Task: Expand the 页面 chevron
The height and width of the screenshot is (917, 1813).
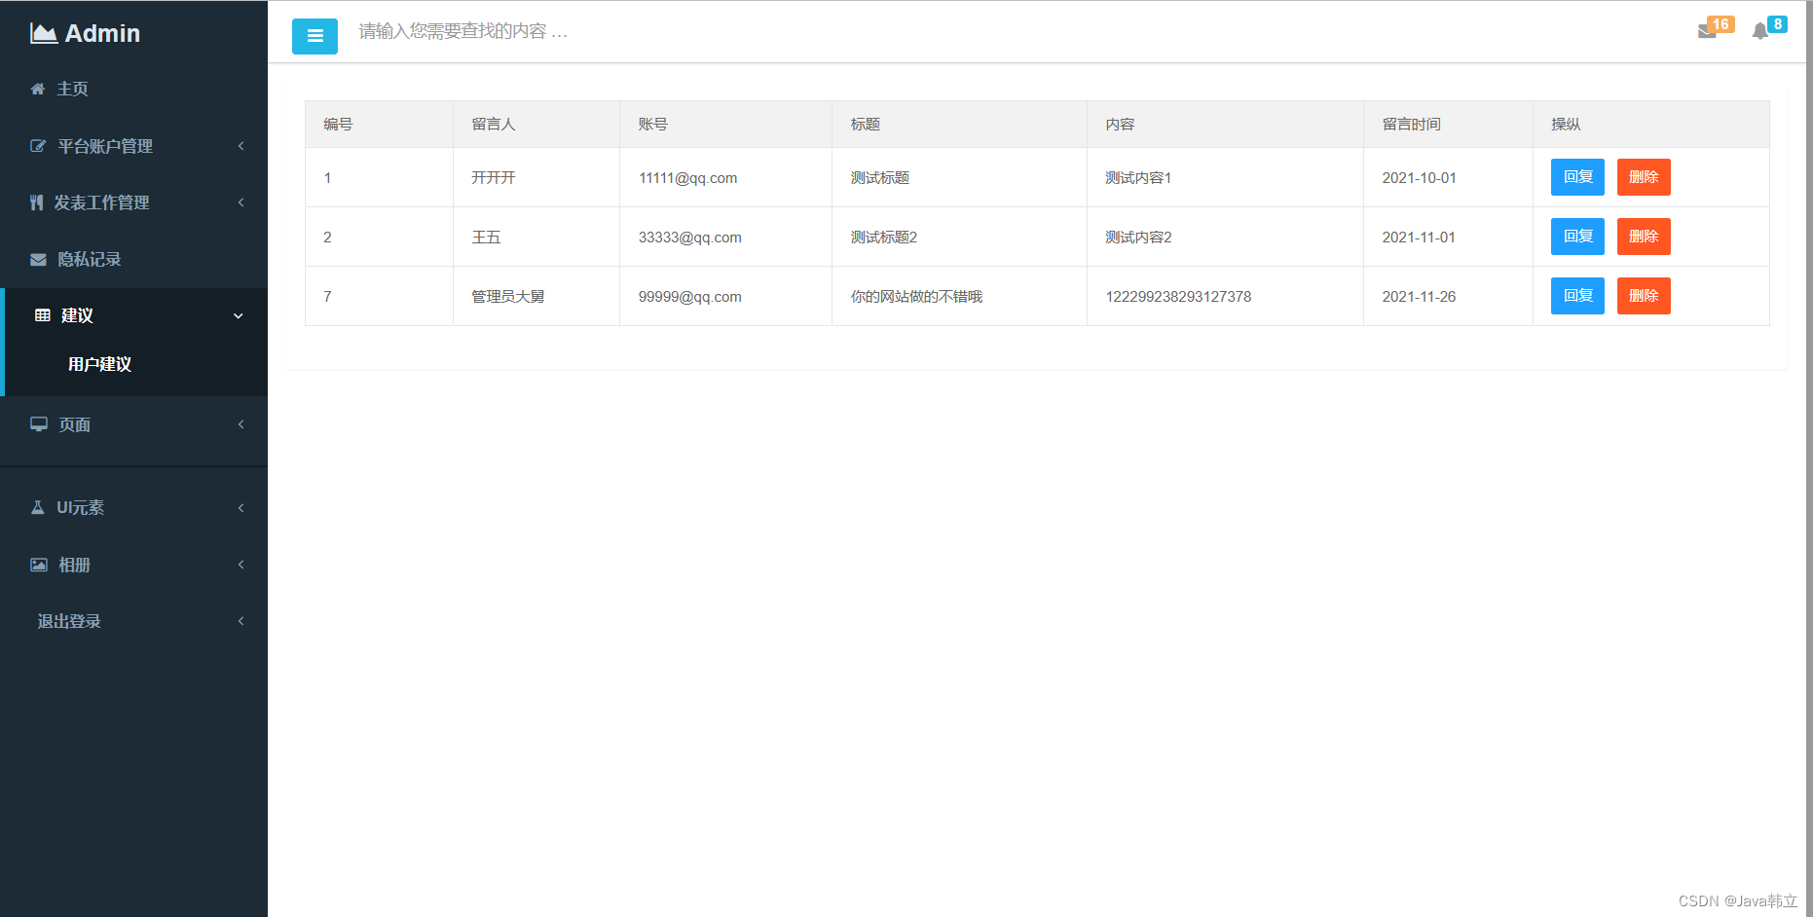Action: 240,424
